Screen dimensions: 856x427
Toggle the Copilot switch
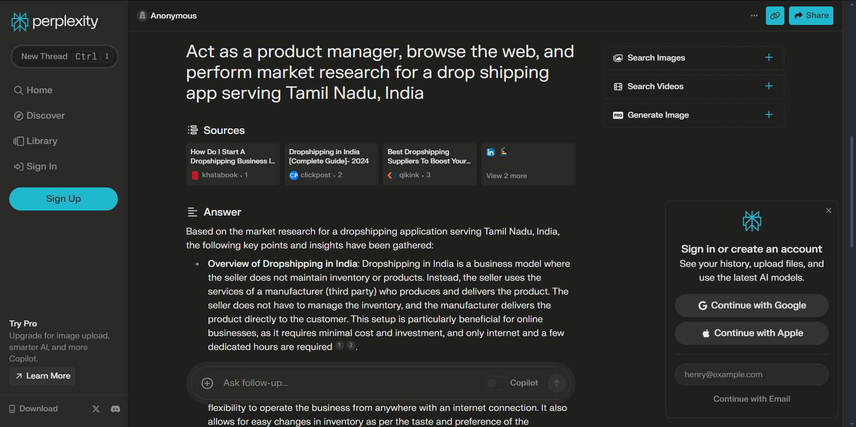[x=496, y=383]
